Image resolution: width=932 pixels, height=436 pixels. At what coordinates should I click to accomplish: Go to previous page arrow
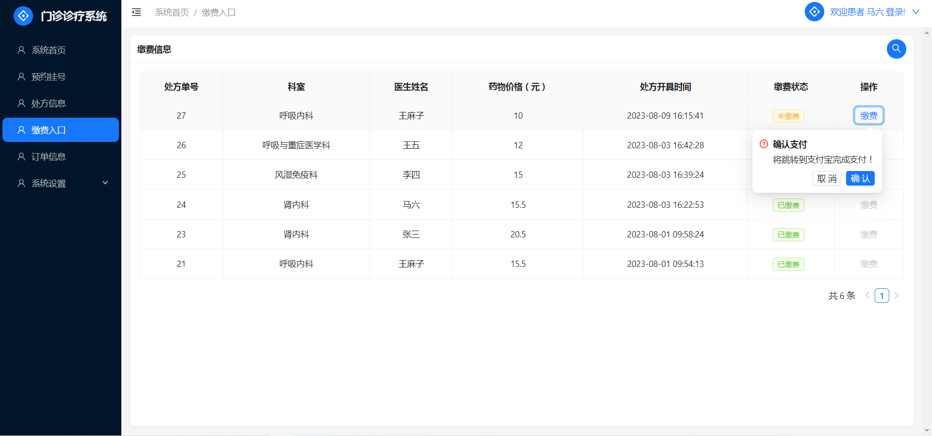click(x=866, y=296)
